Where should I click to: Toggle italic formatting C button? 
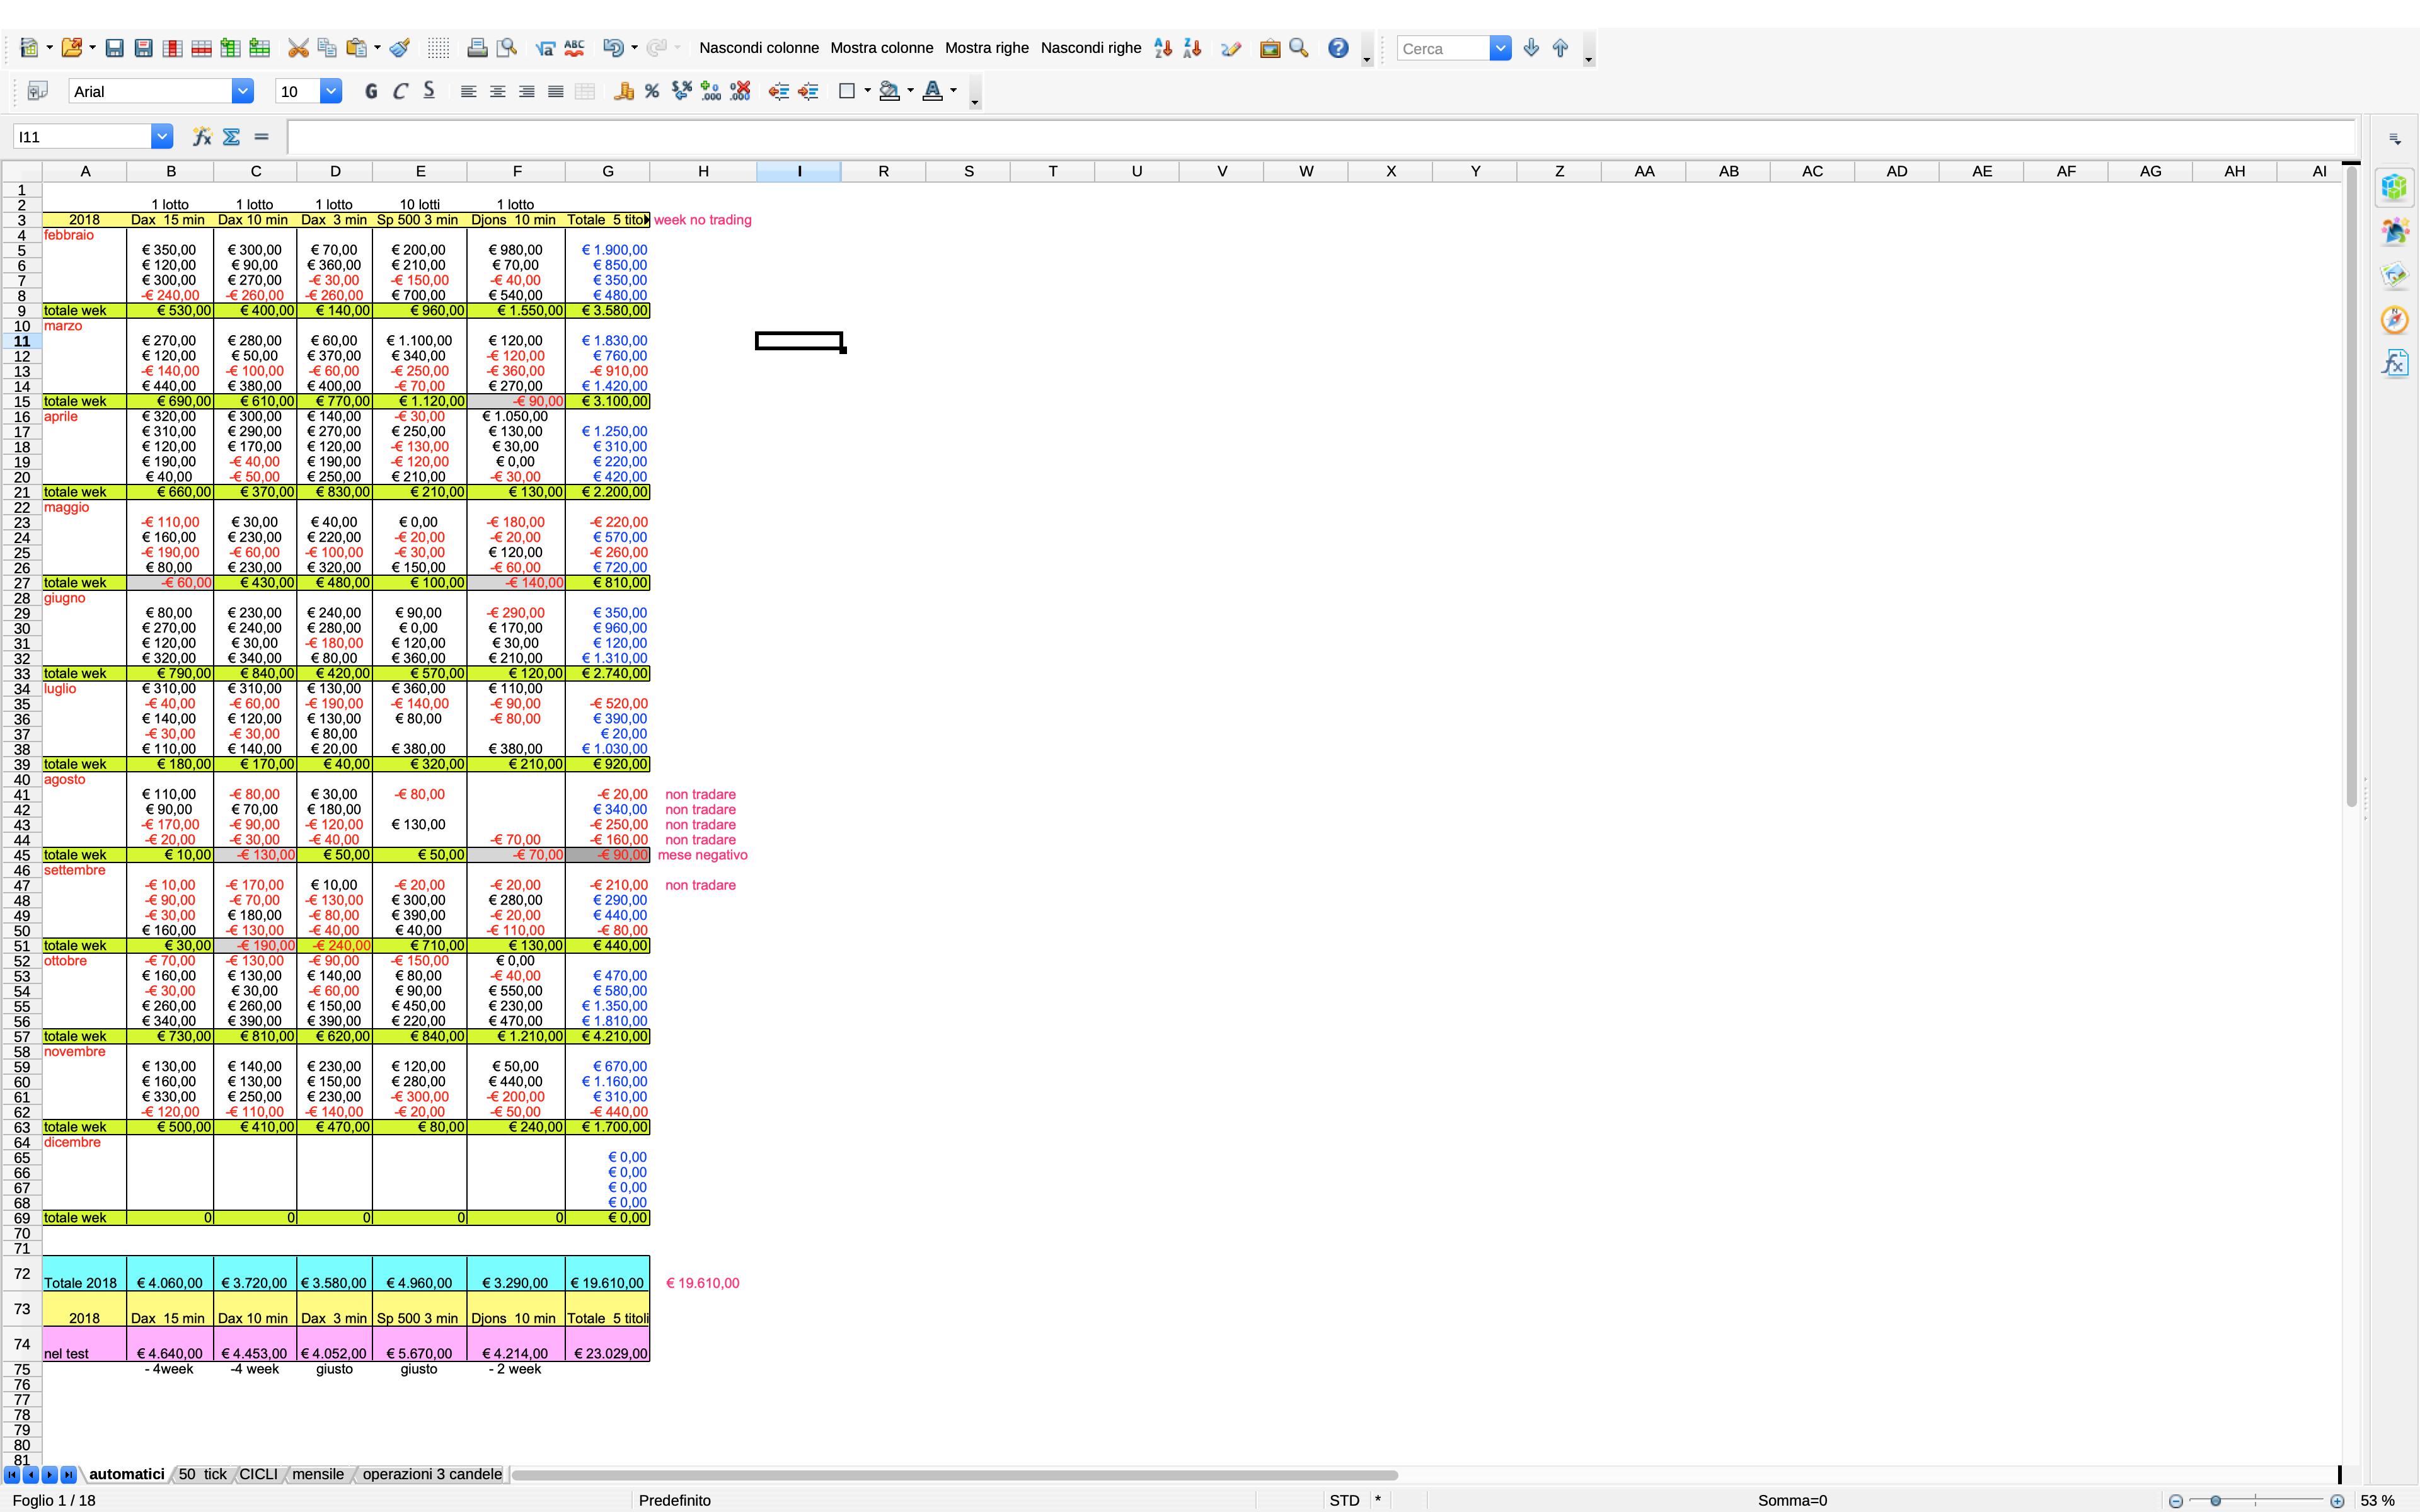coord(400,92)
